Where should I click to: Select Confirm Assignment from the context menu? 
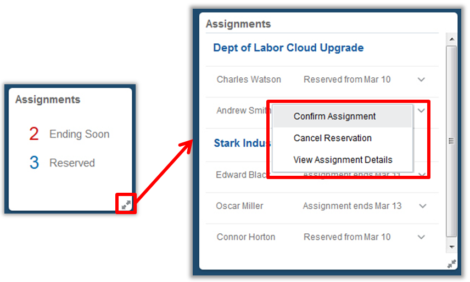pos(334,117)
